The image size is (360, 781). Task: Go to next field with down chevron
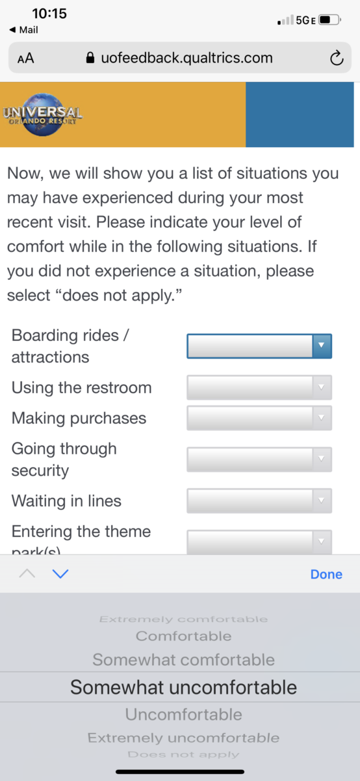60,574
